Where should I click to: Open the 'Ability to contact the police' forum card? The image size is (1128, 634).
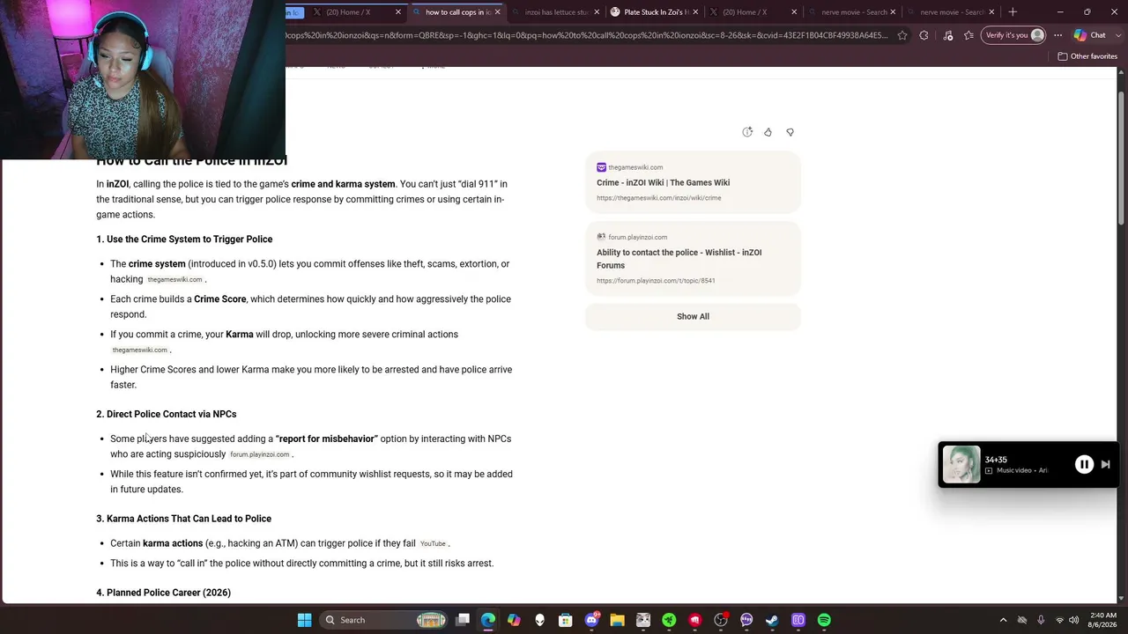click(693, 259)
